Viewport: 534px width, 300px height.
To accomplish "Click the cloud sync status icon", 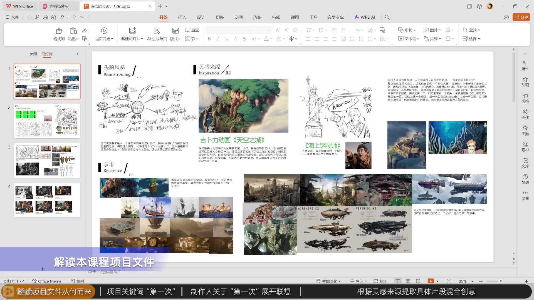I will point(506,17).
